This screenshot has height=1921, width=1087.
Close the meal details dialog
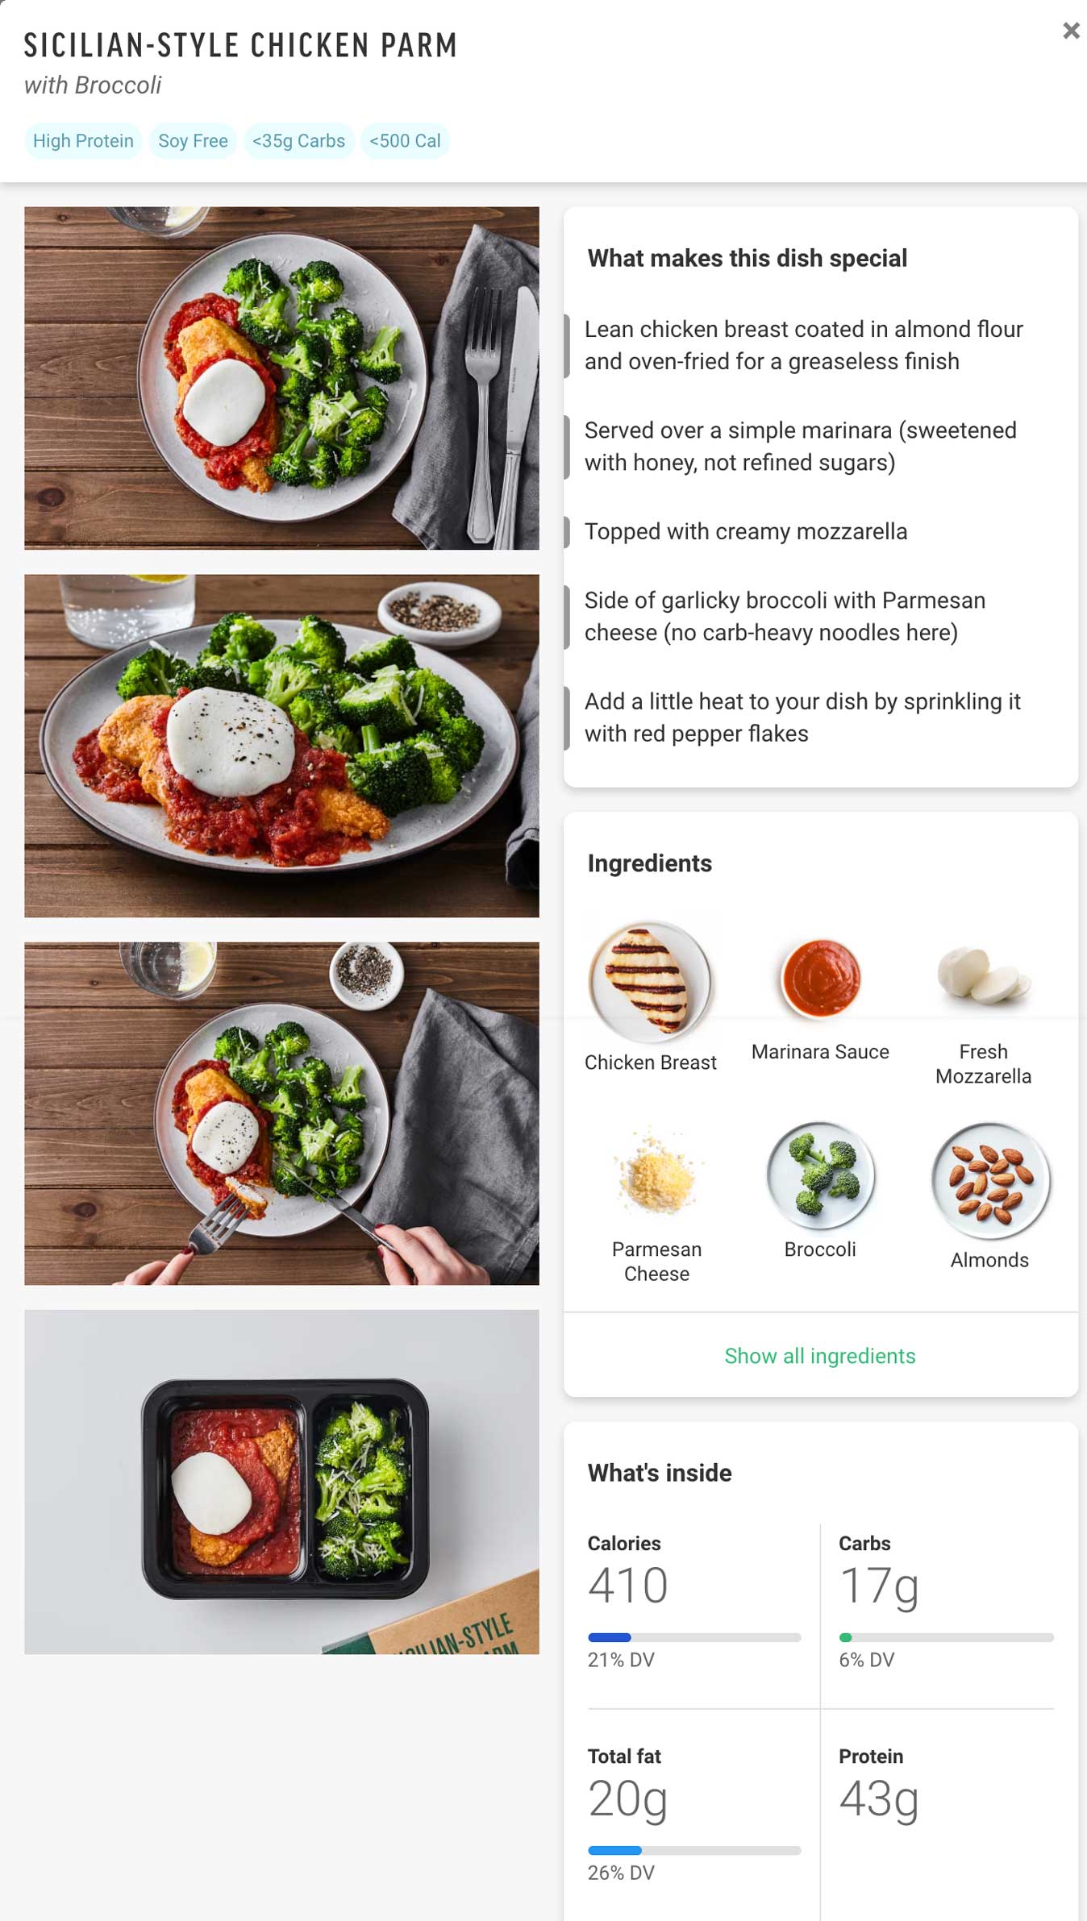(1071, 31)
